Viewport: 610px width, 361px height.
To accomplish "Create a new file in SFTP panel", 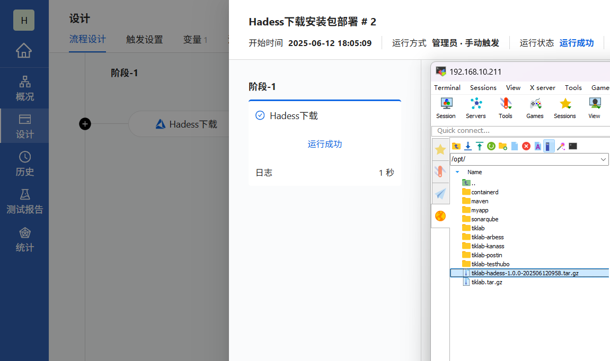I will tap(515, 146).
